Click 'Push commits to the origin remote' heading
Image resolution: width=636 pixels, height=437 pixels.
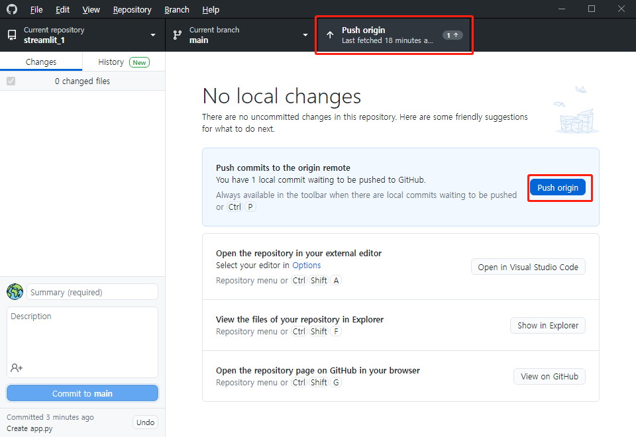283,168
